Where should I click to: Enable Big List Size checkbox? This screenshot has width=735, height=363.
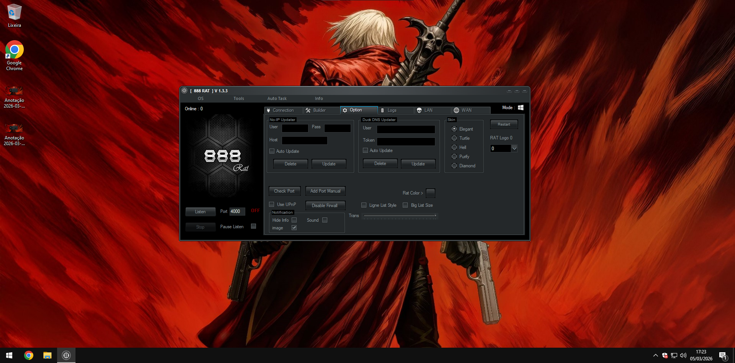[x=405, y=205]
